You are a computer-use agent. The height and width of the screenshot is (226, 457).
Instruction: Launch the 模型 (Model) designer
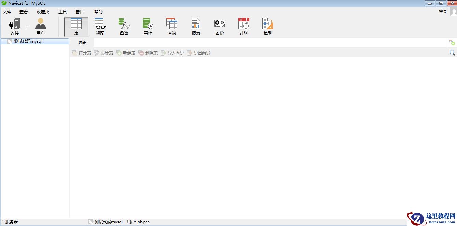pos(267,26)
